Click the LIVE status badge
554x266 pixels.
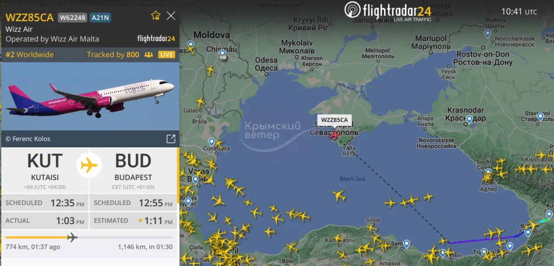[167, 54]
